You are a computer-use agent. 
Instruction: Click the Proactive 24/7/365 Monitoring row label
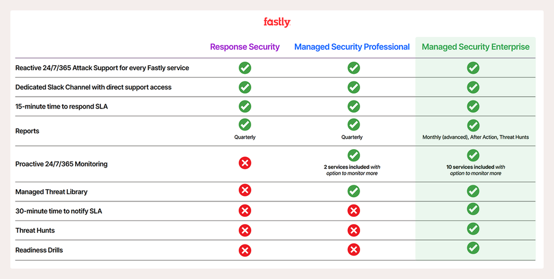61,164
